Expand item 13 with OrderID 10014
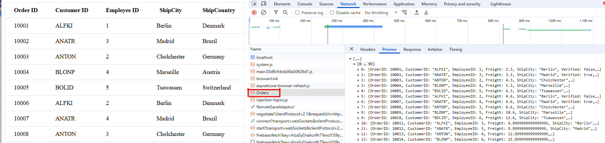Image resolution: width=605 pixels, height=143 pixels. click(x=358, y=139)
